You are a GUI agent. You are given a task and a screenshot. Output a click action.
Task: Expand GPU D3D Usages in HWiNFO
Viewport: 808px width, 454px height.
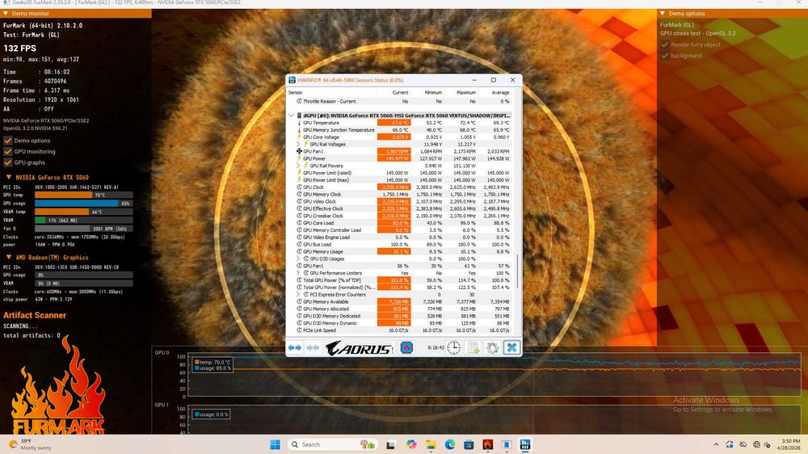pos(298,259)
